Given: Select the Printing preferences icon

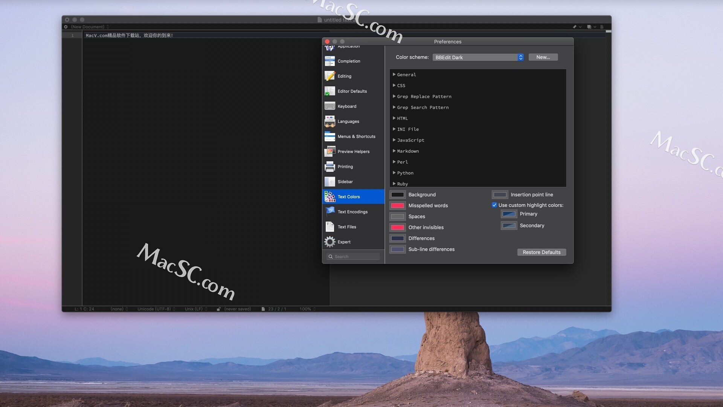Looking at the screenshot, I should [329, 167].
